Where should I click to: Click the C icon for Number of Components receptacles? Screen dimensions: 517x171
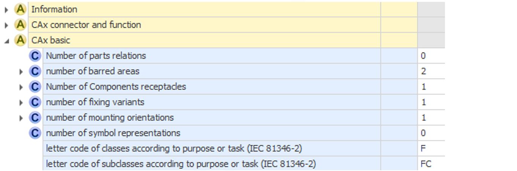click(35, 87)
